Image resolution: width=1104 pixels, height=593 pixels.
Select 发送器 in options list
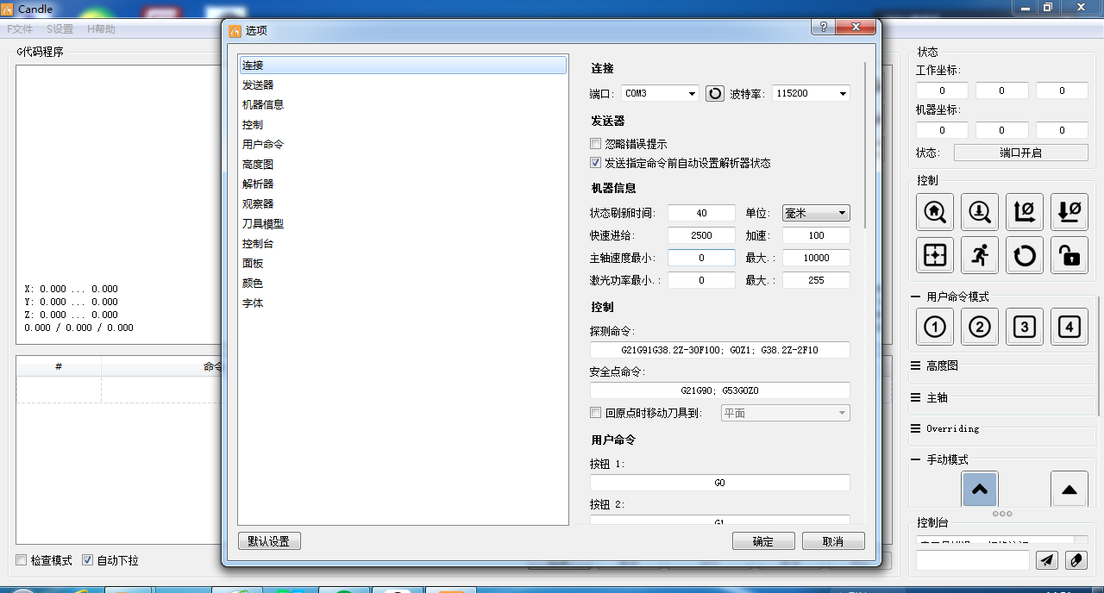(403, 84)
